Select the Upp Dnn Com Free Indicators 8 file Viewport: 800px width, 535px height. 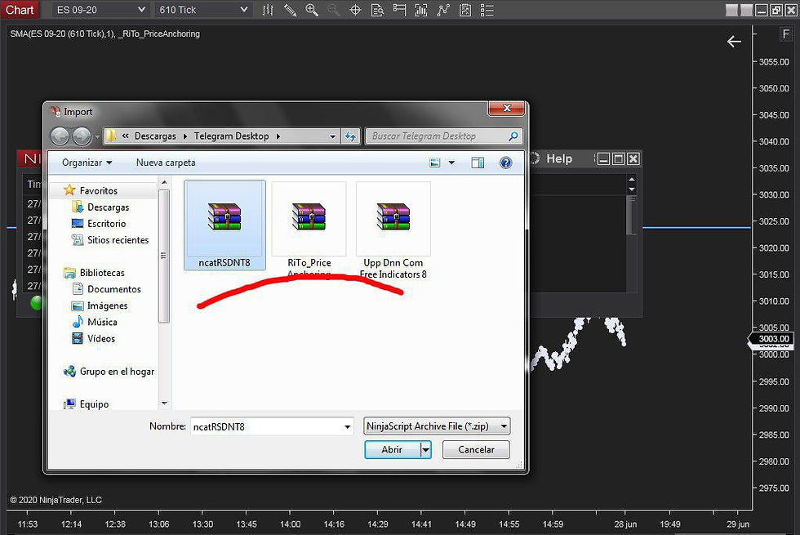coord(393,230)
